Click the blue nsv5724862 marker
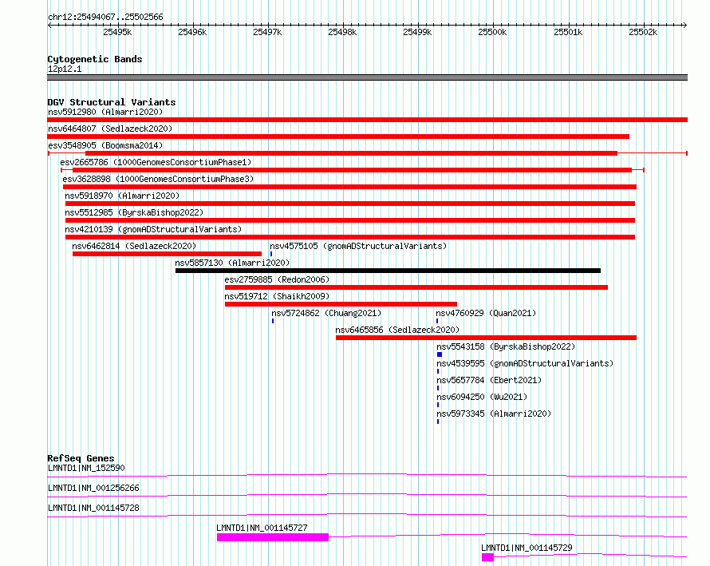This screenshot has height=566, width=710. [273, 321]
